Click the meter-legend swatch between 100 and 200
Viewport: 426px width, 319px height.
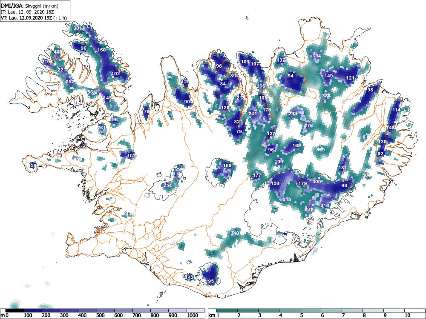[x=33, y=310]
